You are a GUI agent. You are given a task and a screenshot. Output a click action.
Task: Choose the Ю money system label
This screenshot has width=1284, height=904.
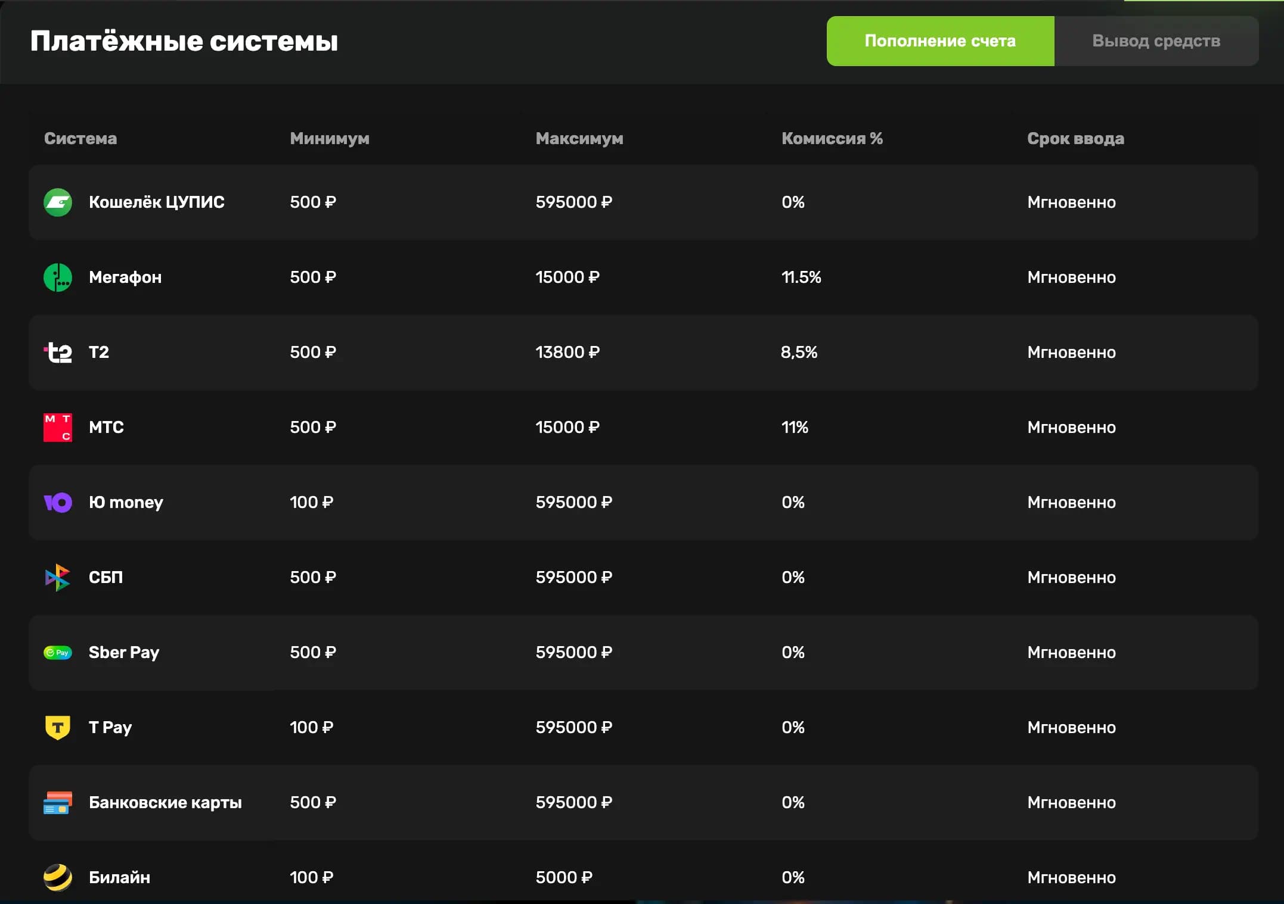click(126, 503)
